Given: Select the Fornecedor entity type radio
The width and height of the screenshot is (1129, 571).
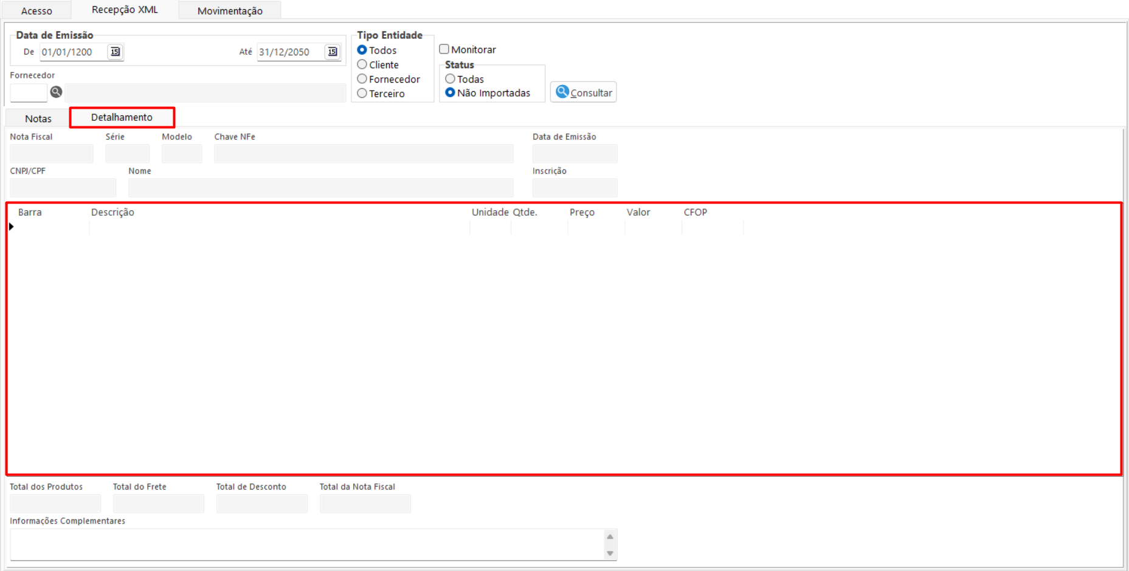Looking at the screenshot, I should click(362, 79).
